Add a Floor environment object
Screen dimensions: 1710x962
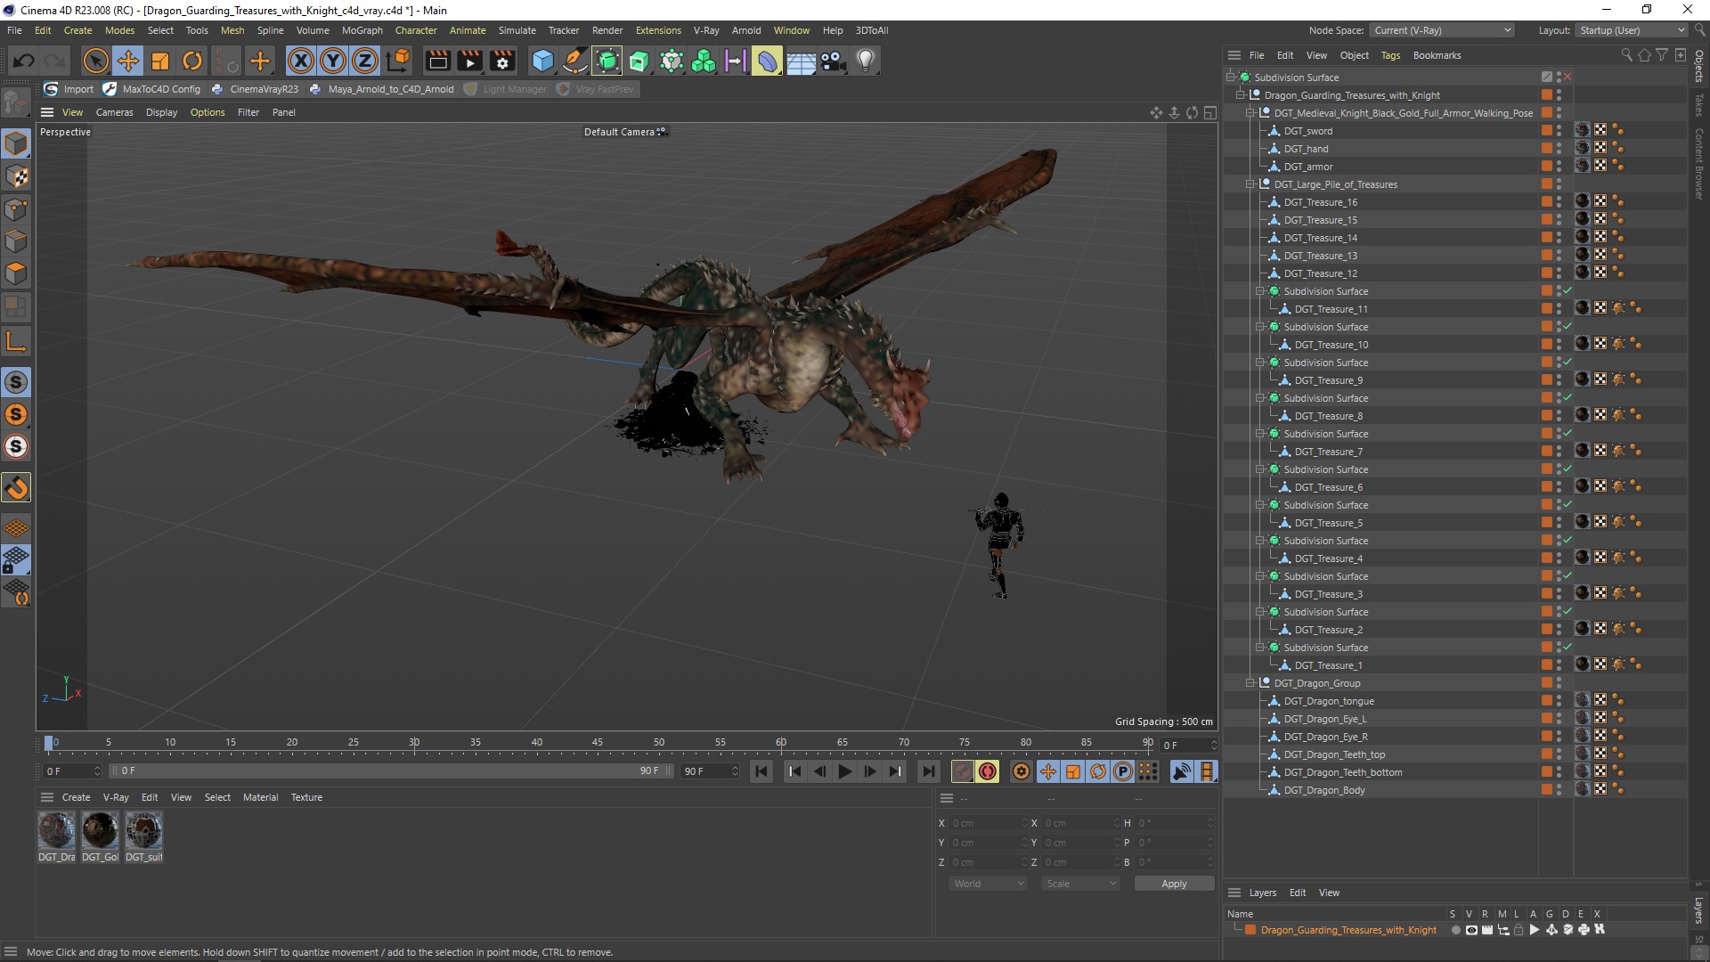pyautogui.click(x=801, y=61)
